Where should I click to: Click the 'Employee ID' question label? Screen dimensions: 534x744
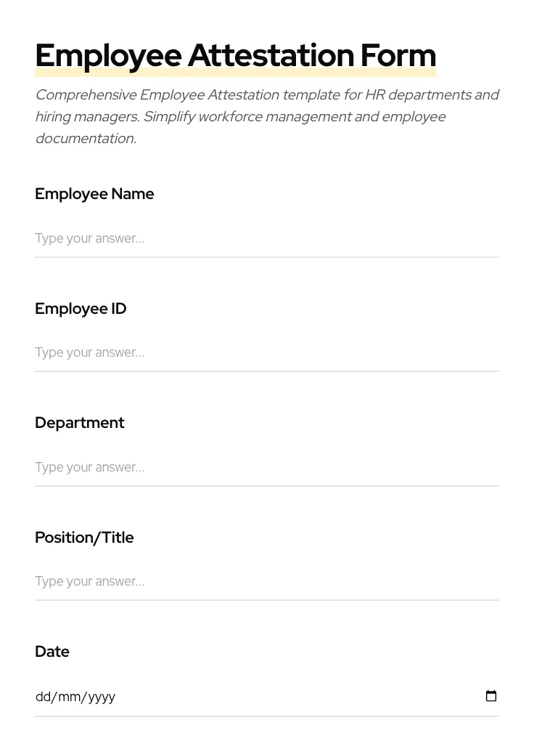(81, 308)
